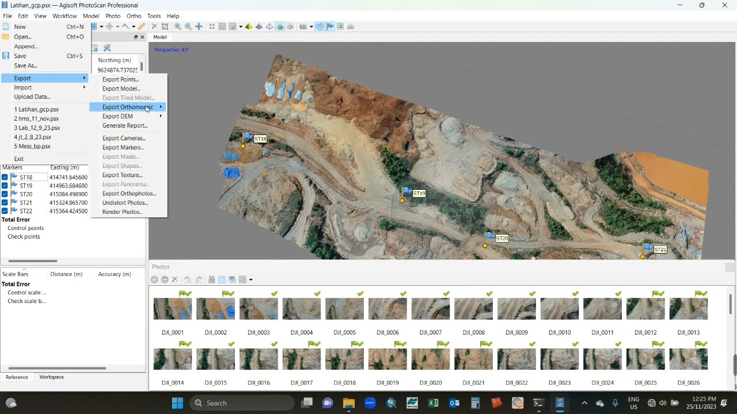Switch to the Workspace tab
This screenshot has width=737, height=414.
(x=51, y=377)
